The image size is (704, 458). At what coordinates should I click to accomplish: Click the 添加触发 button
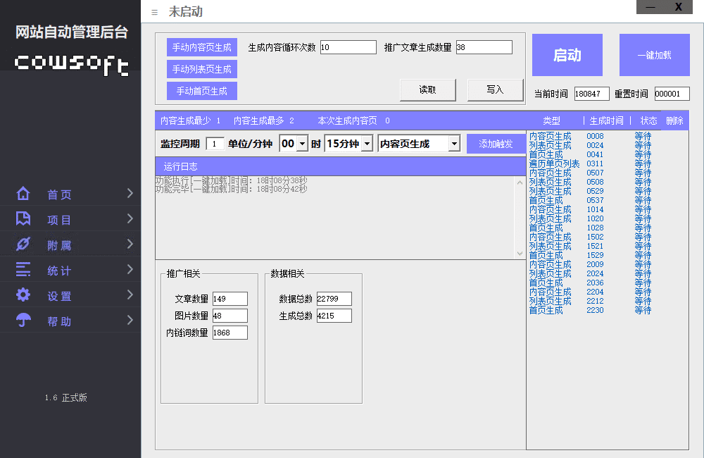point(496,144)
